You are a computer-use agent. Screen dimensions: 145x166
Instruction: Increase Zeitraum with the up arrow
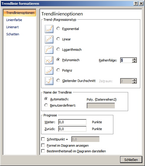point(134,80)
